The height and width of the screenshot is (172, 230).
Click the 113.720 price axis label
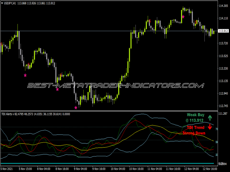pos(223,43)
